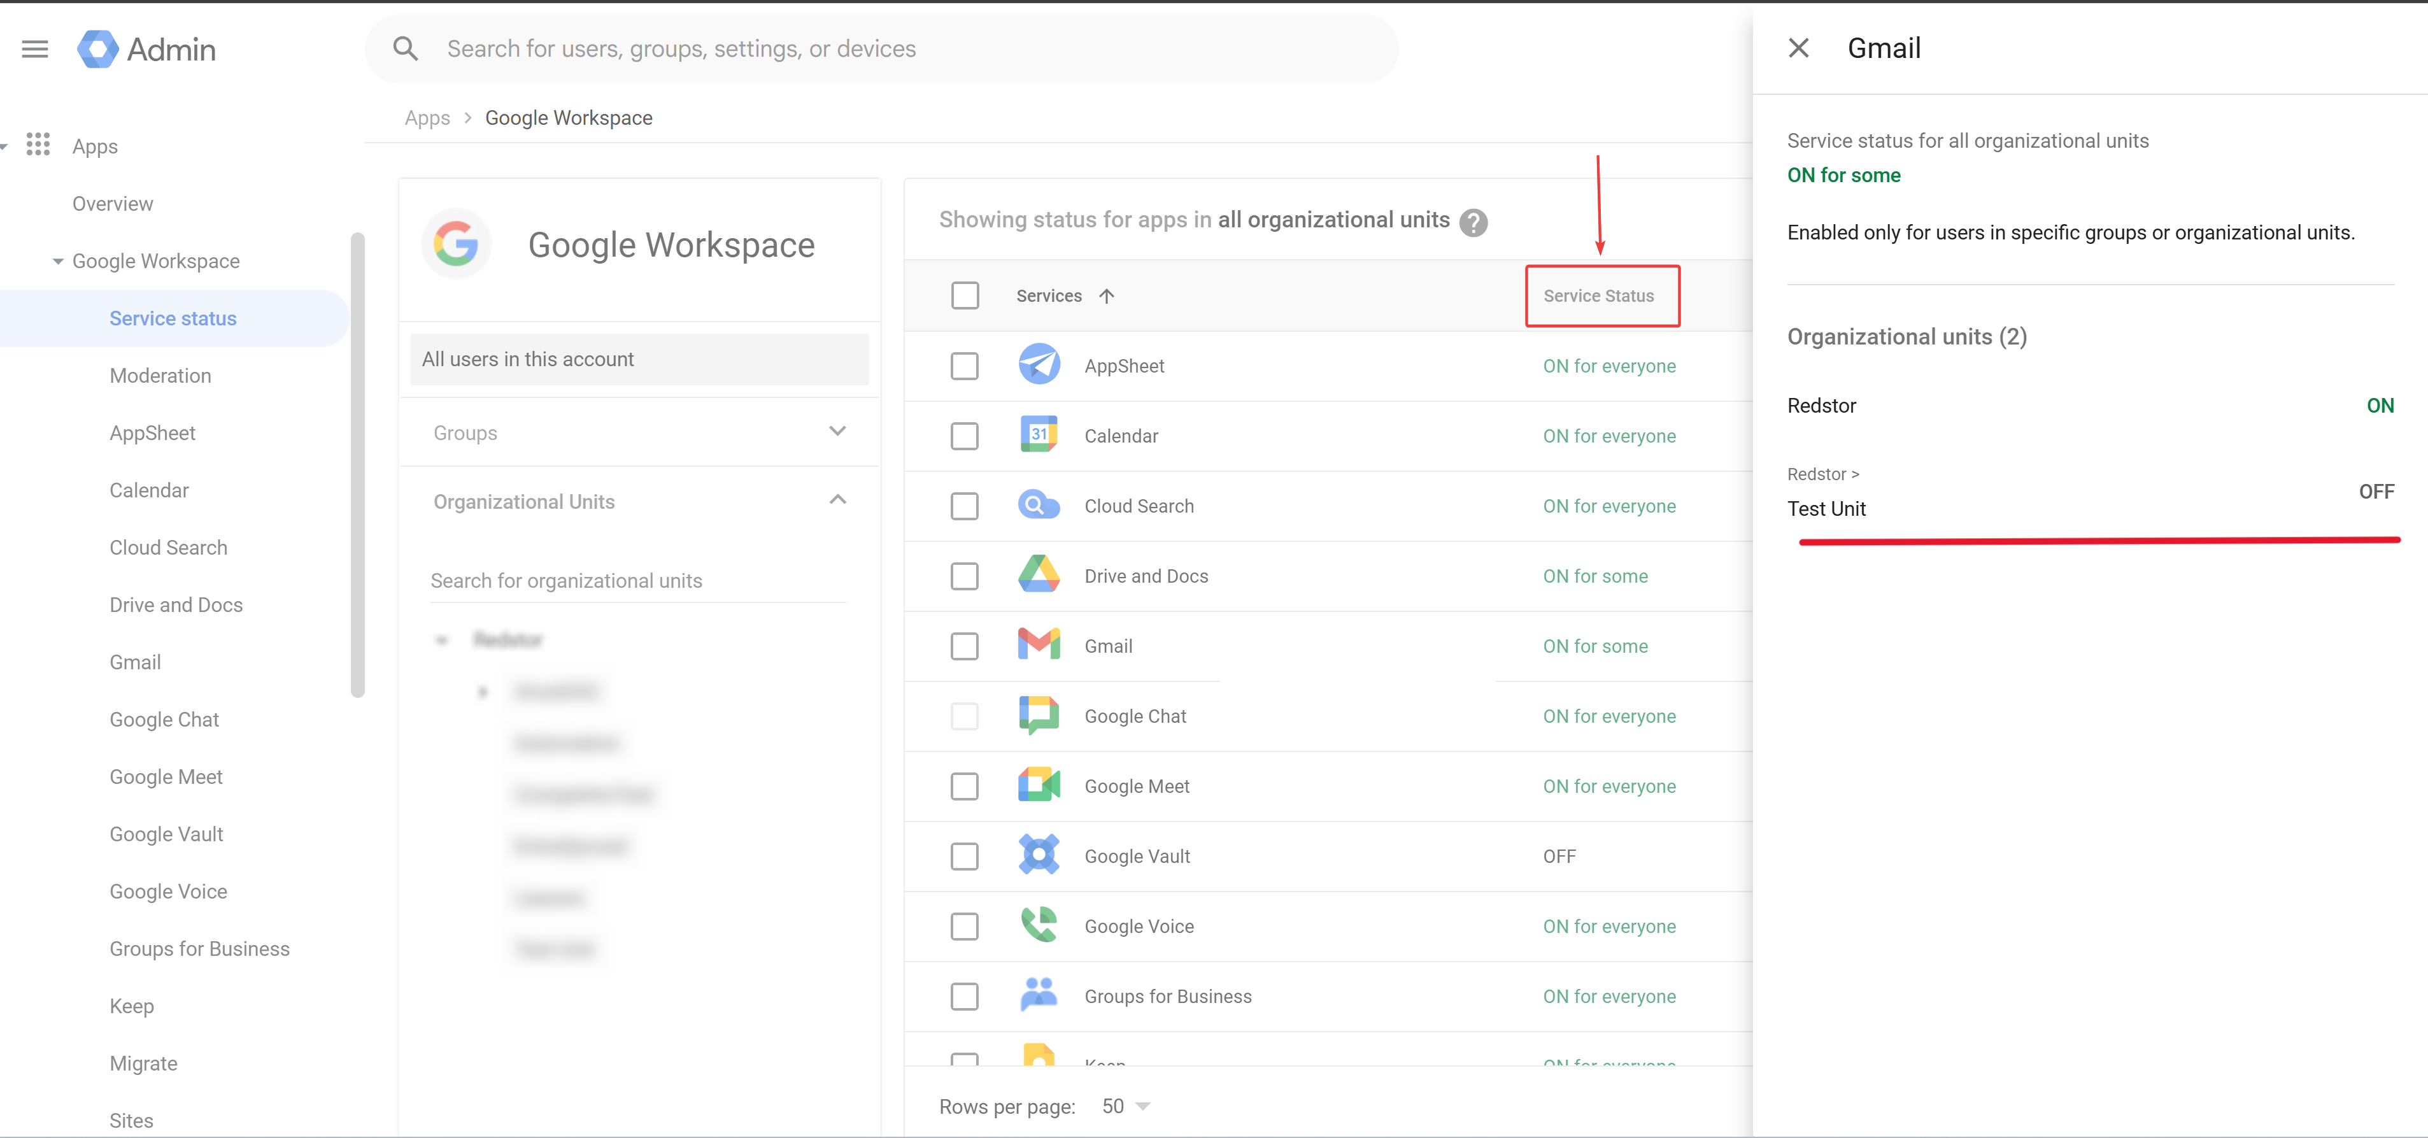The image size is (2428, 1138).
Task: Click the Cloud Search app icon
Action: click(x=1039, y=506)
